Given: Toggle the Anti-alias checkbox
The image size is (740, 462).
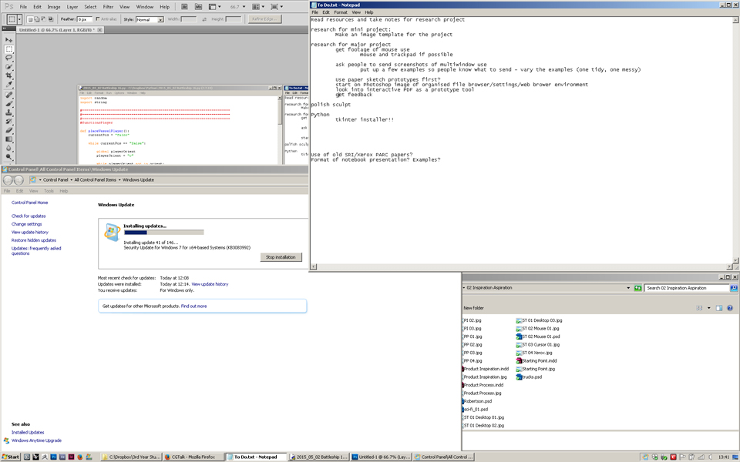Looking at the screenshot, I should coord(98,19).
